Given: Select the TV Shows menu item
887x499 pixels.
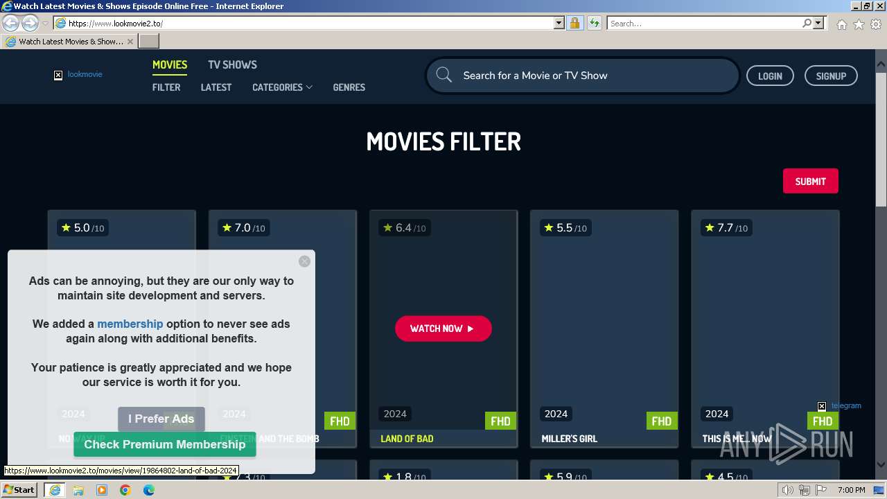Looking at the screenshot, I should (232, 64).
